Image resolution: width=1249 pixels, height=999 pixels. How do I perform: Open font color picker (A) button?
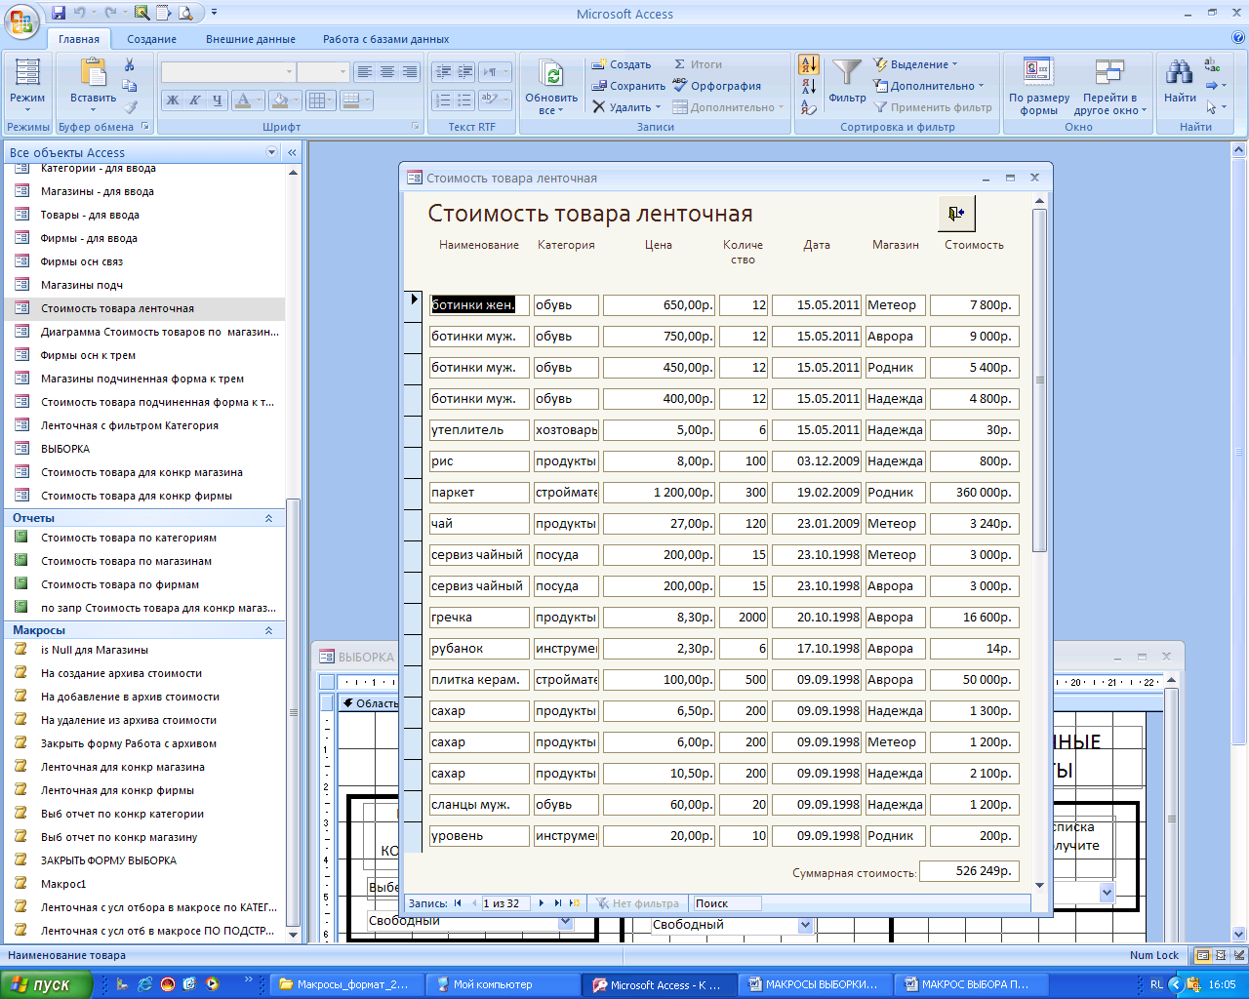[249, 100]
